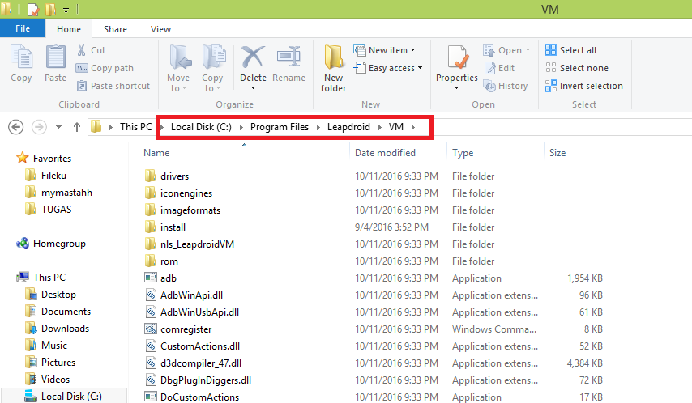Viewport: 692px width, 403px height.
Task: Open TUGAS favorite folder
Action: (x=56, y=210)
